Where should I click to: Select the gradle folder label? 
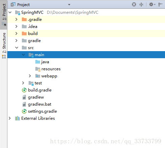pyautogui.click(x=34, y=41)
